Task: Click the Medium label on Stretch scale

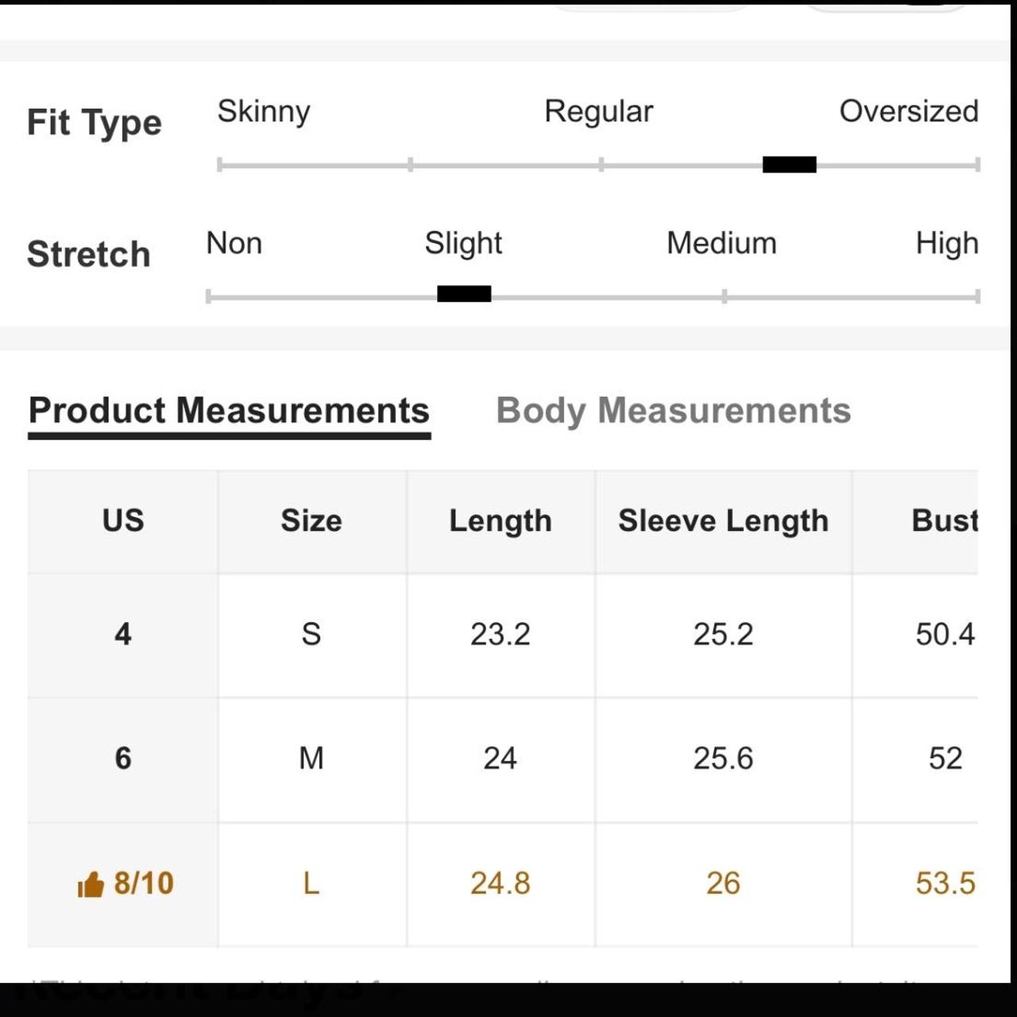Action: (x=721, y=243)
